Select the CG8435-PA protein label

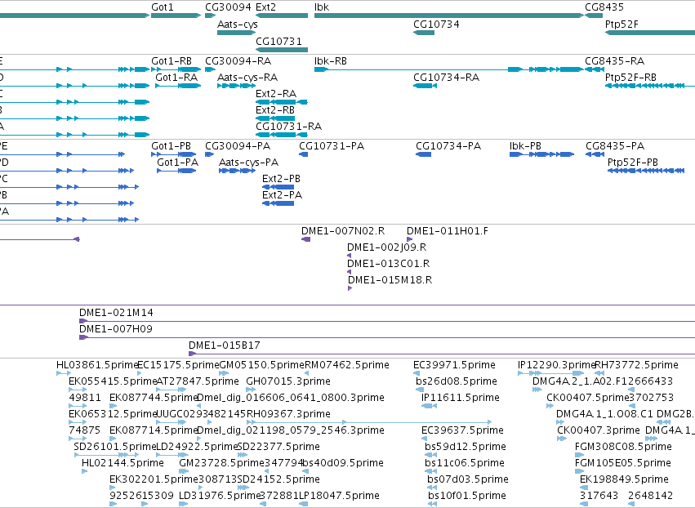click(x=615, y=146)
